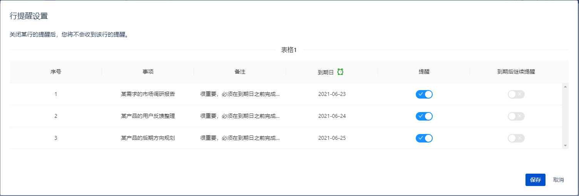
Task: Click the 某产品的用户反馈整理 cell
Action: [x=148, y=116]
